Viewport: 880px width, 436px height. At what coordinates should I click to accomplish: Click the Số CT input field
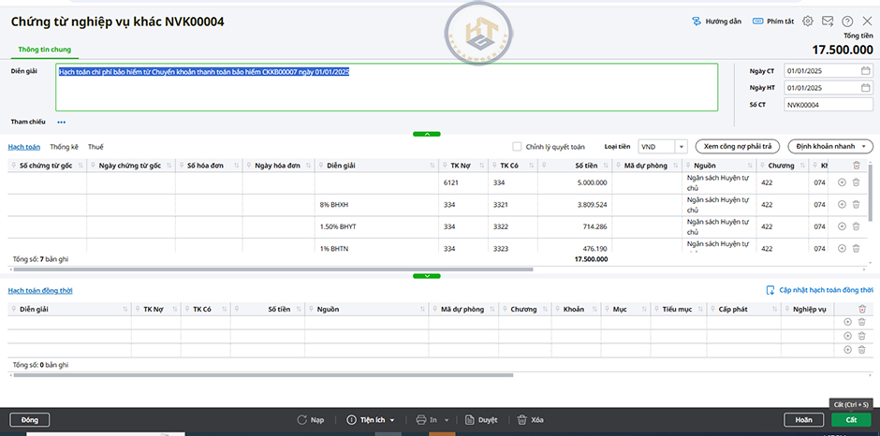click(x=828, y=105)
